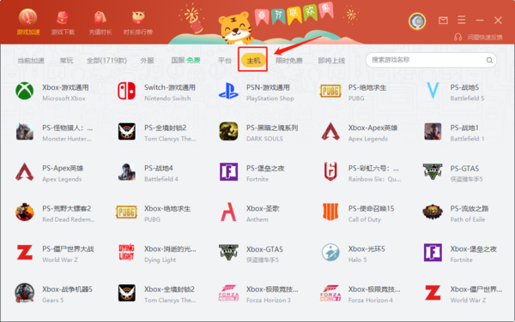Image resolution: width=515 pixels, height=322 pixels.
Task: Select the PS-僵尸世界大战 World War Z icon
Action: point(25,253)
